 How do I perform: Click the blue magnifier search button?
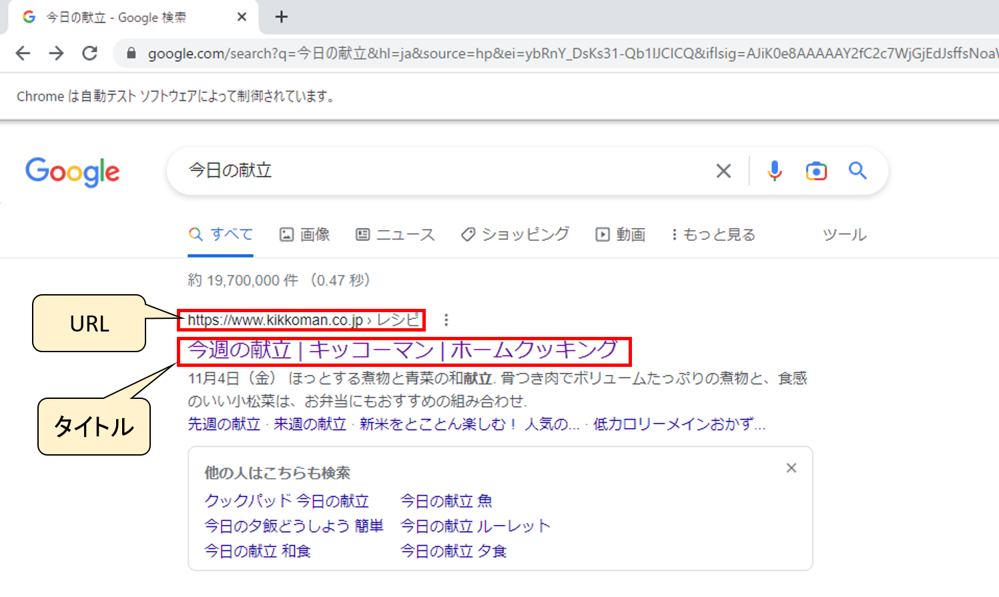tap(858, 171)
